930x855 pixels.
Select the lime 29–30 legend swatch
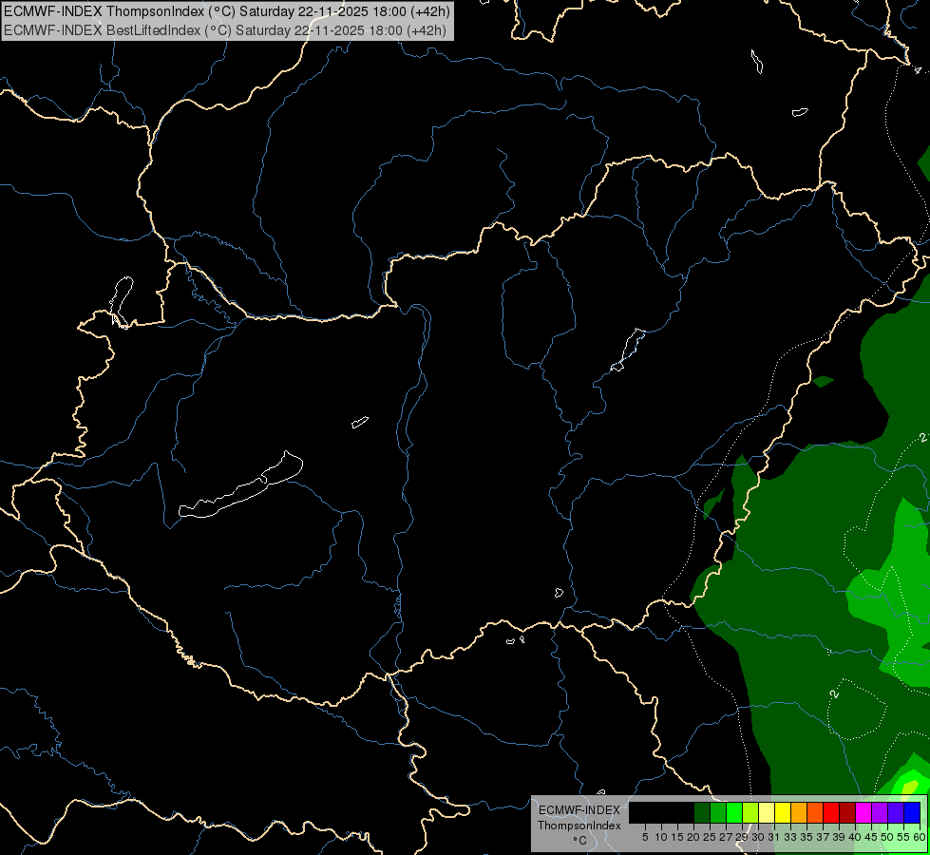pos(750,812)
